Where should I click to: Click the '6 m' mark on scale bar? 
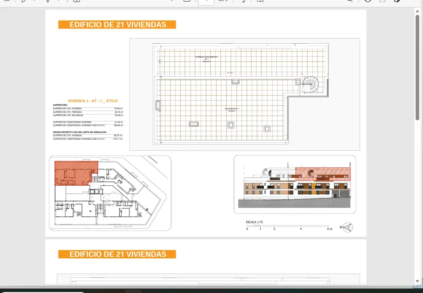coord(329,229)
